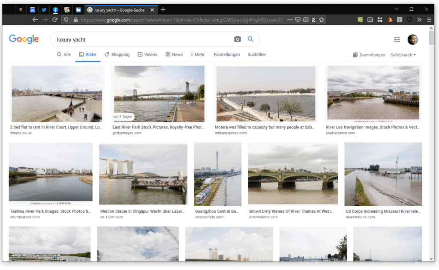This screenshot has height=270, width=439.
Task: Switch to the News results tab
Action: (x=174, y=54)
